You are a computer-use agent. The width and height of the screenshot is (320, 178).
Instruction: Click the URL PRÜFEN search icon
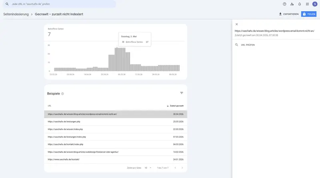click(x=236, y=45)
